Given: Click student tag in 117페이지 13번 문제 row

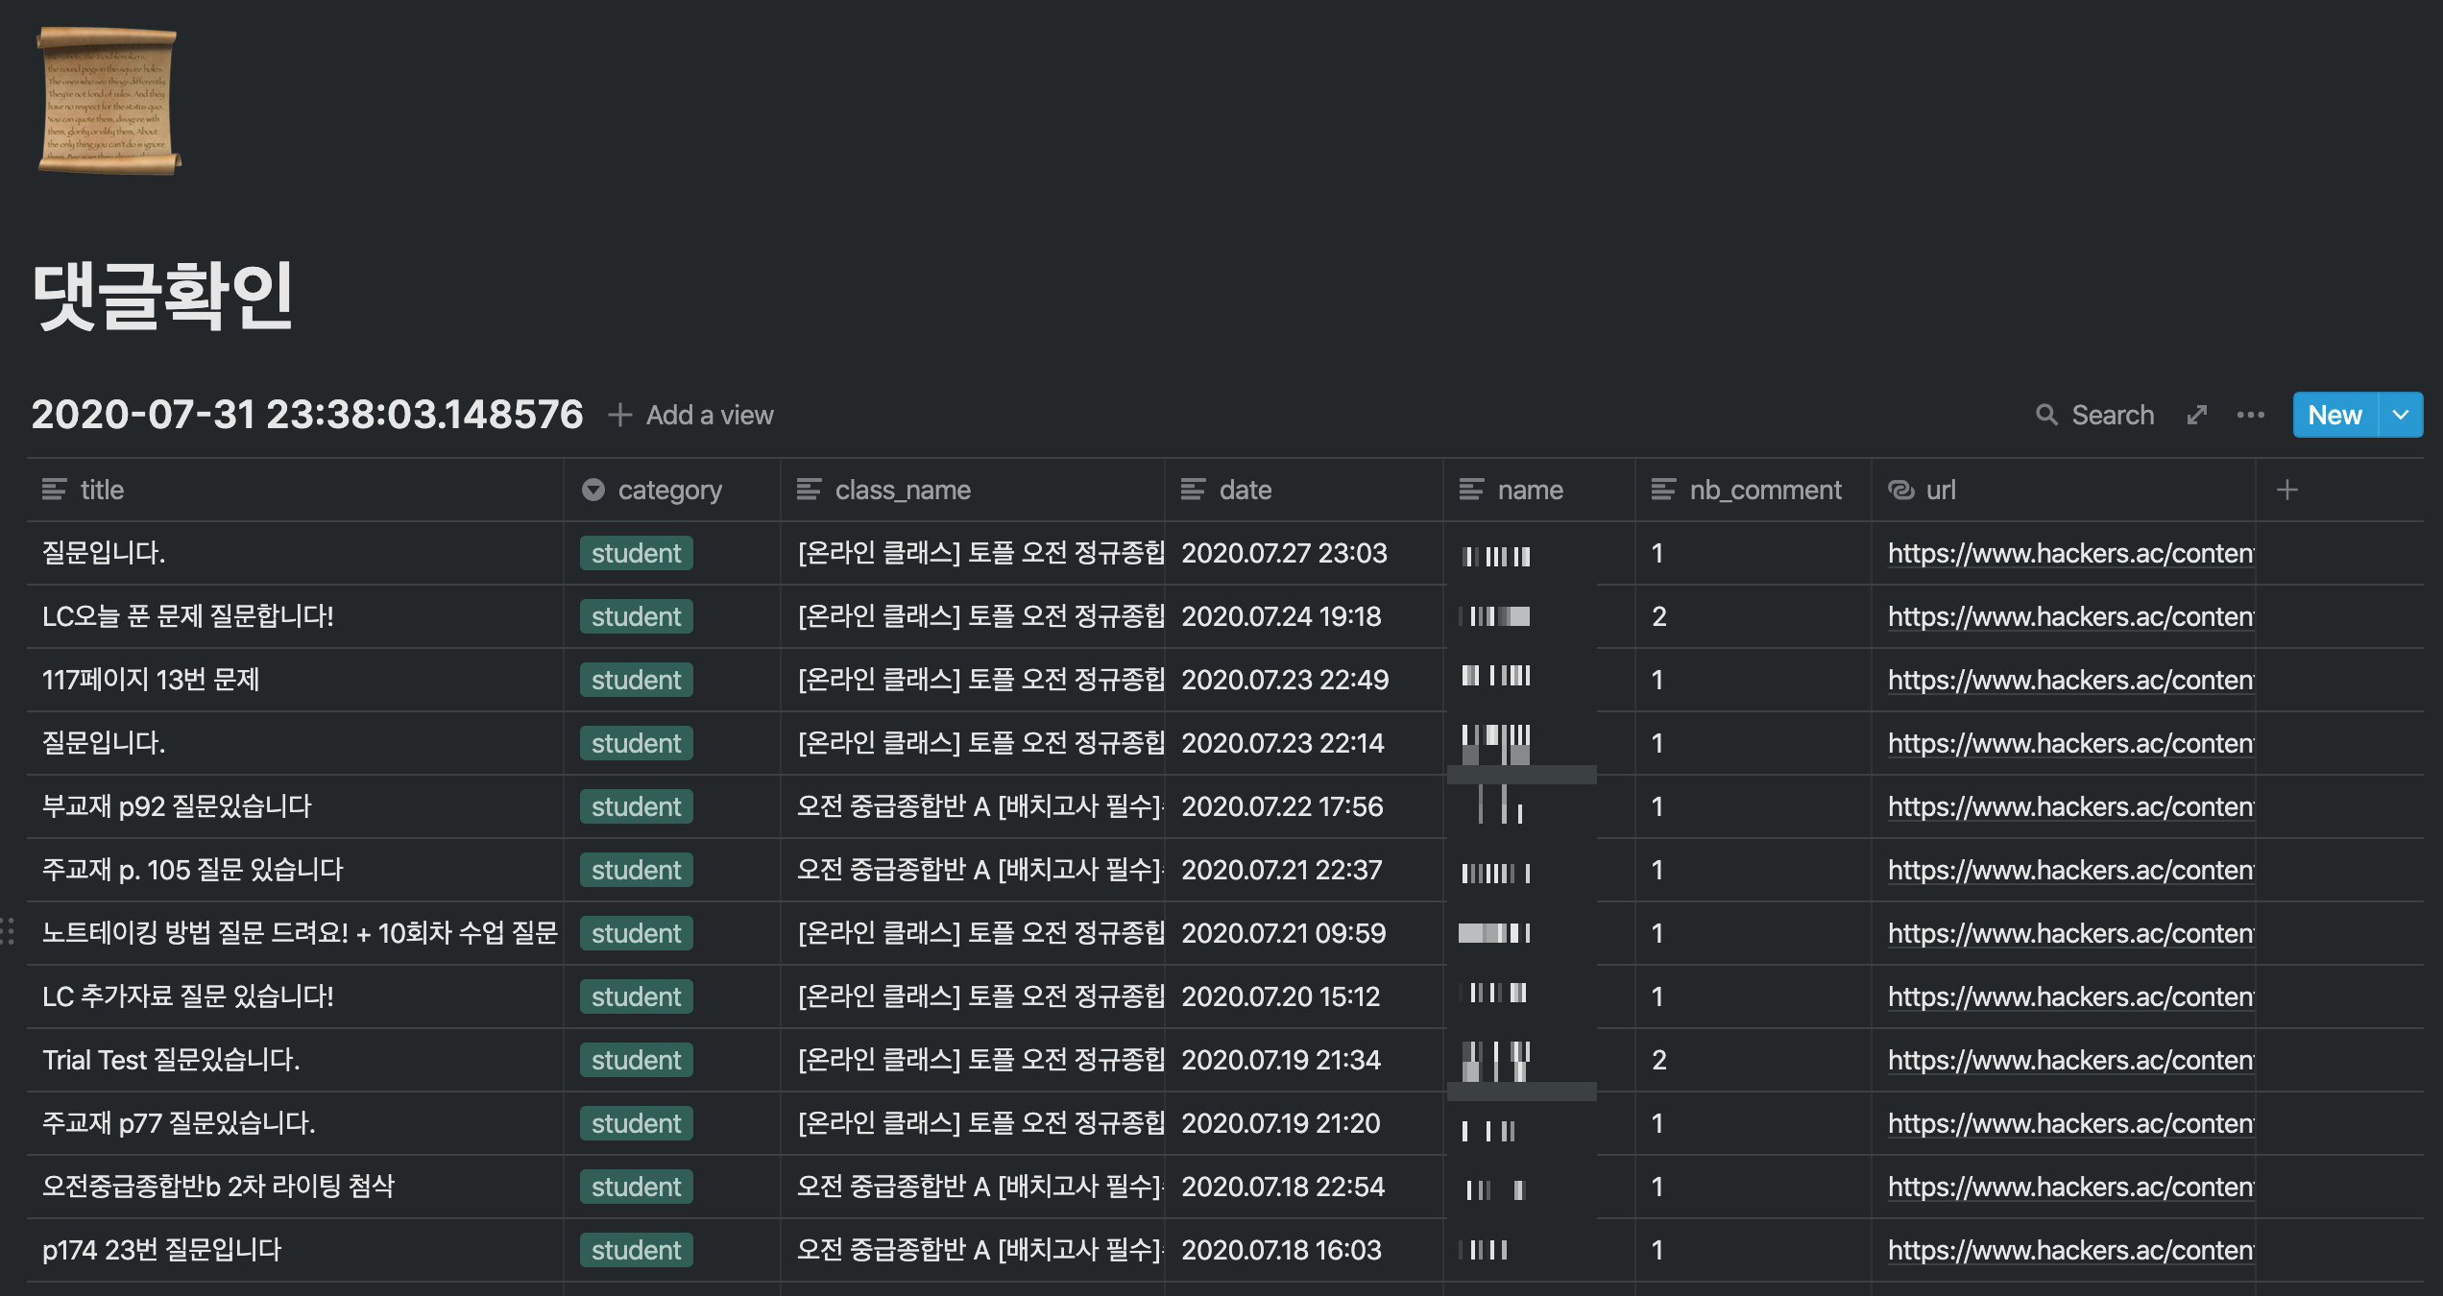Looking at the screenshot, I should 636,680.
